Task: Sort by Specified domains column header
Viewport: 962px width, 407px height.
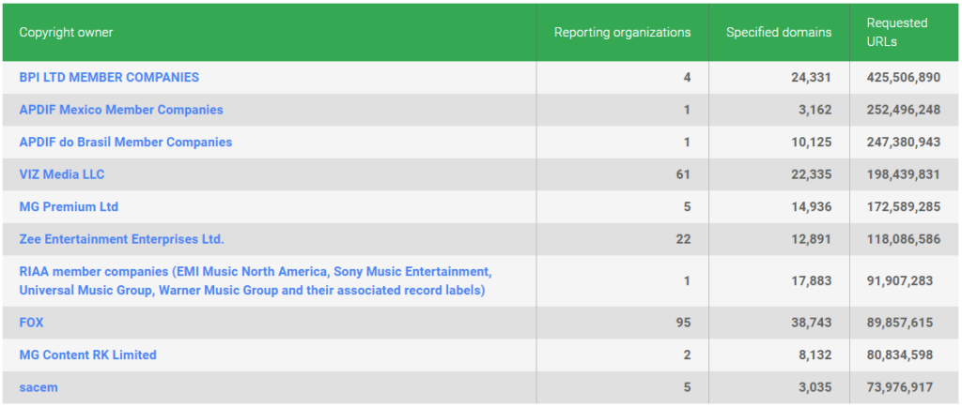Action: tap(779, 33)
